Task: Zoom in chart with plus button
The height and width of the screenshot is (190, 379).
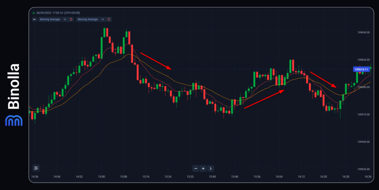Action: click(x=203, y=169)
